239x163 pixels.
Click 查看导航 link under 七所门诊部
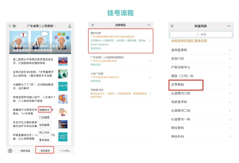pyautogui.click(x=95, y=81)
